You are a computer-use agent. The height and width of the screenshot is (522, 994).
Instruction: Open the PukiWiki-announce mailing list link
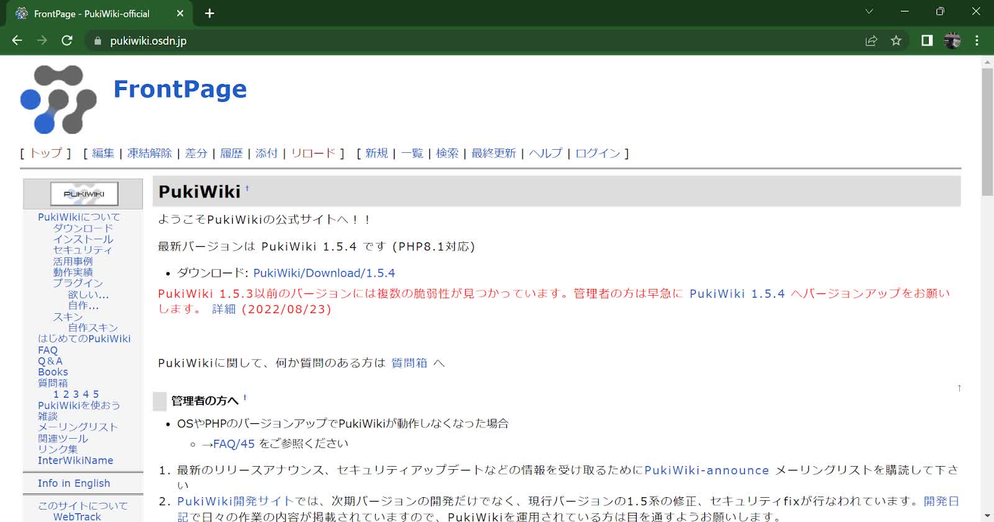click(x=706, y=470)
